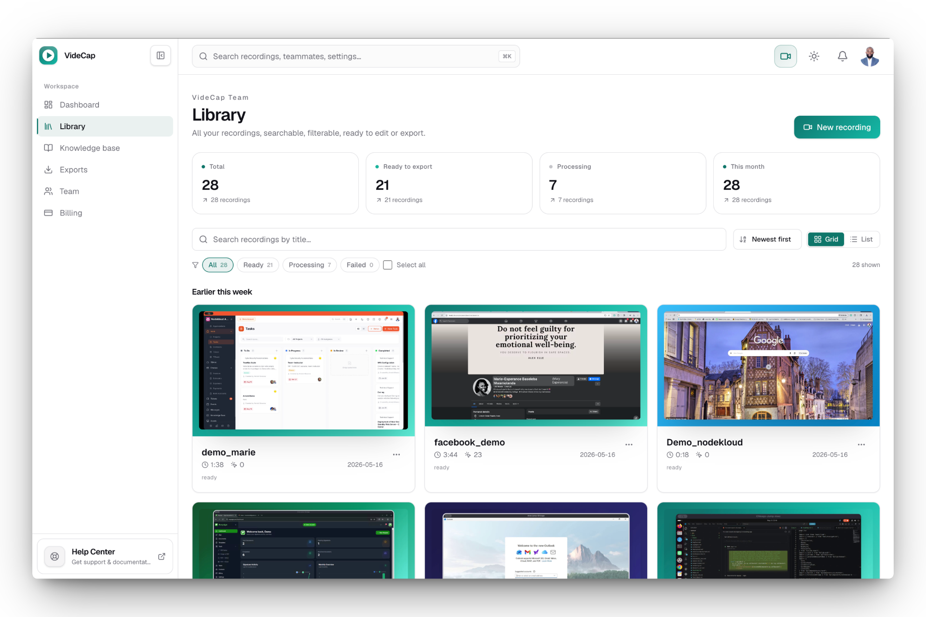The height and width of the screenshot is (617, 926).
Task: Open the Total recordings stat card
Action: point(275,183)
